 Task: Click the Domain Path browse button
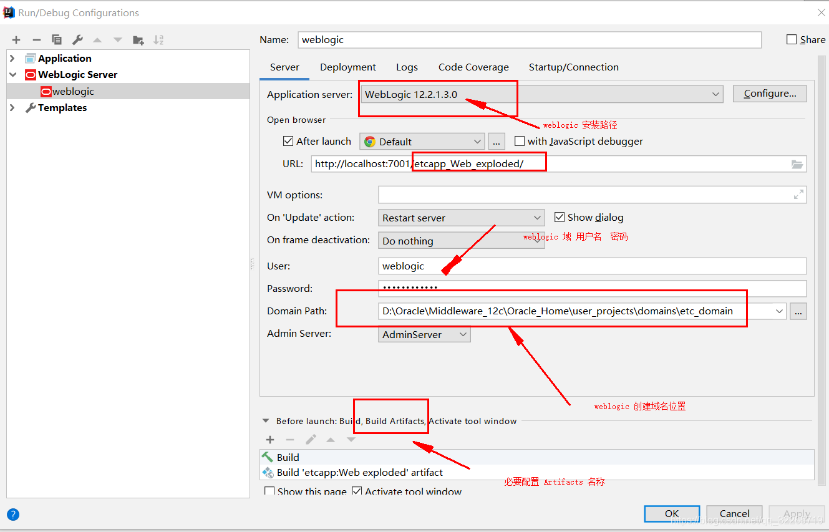click(x=798, y=311)
